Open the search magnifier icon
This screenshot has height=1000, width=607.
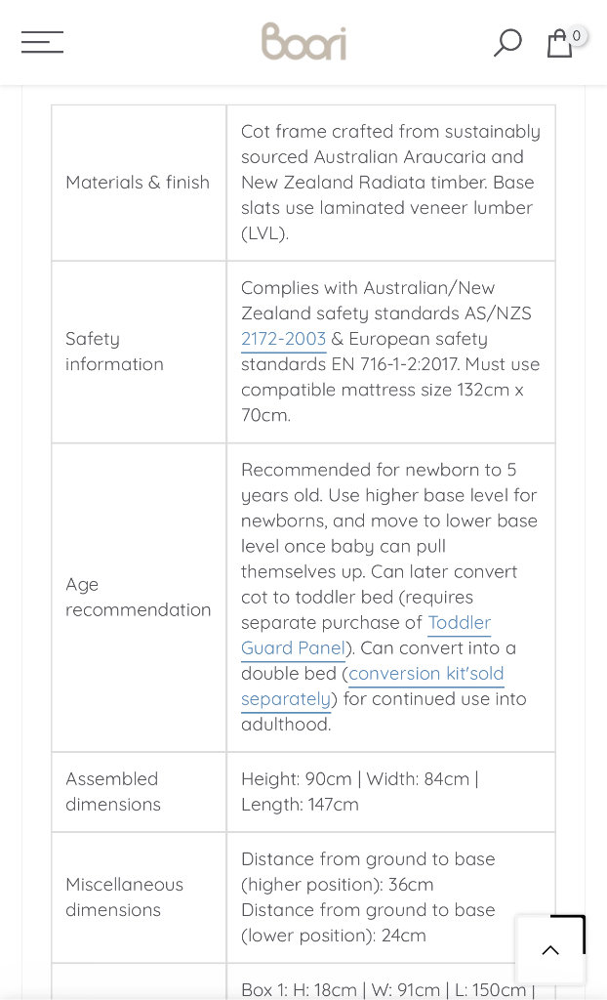(507, 42)
